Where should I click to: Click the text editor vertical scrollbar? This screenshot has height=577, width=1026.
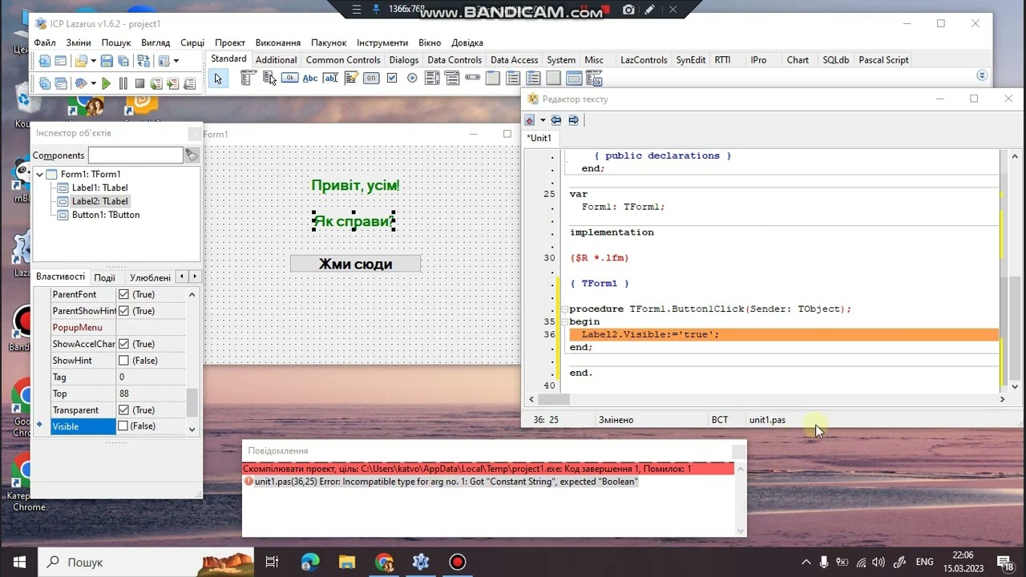point(1015,272)
